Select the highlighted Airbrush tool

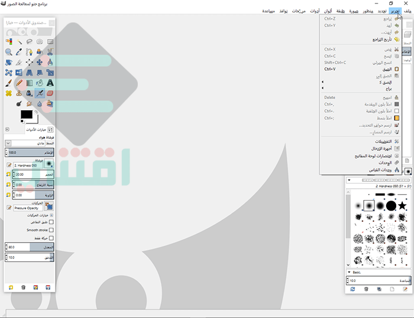tap(40, 93)
